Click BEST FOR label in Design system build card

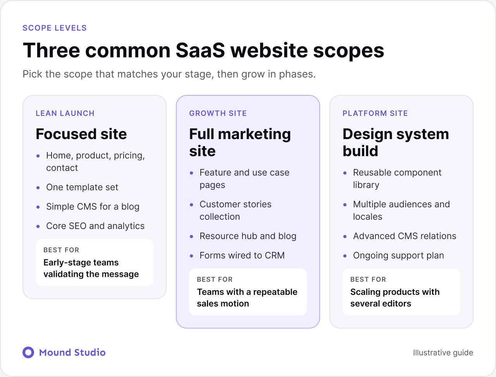tap(368, 279)
